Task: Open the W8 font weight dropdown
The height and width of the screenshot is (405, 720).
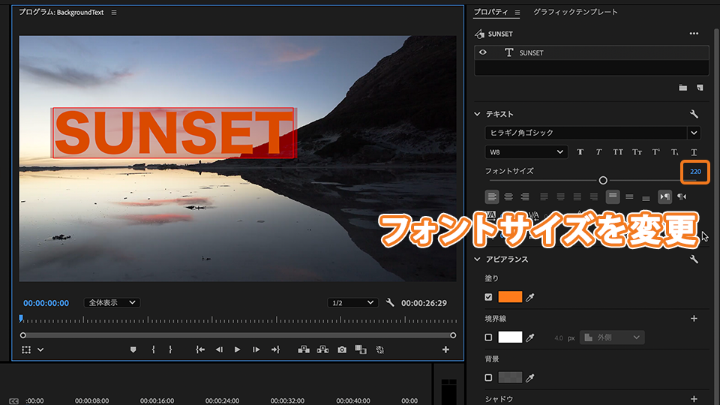Action: [526, 152]
